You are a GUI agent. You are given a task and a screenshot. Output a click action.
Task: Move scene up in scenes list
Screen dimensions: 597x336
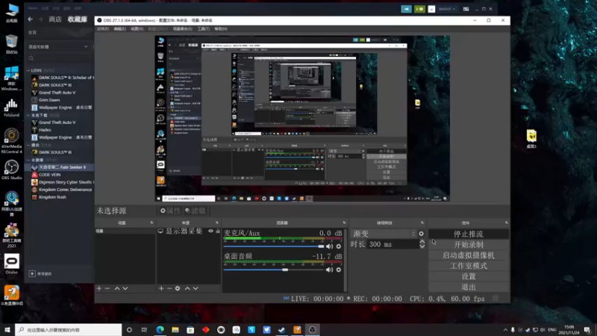coord(117,288)
